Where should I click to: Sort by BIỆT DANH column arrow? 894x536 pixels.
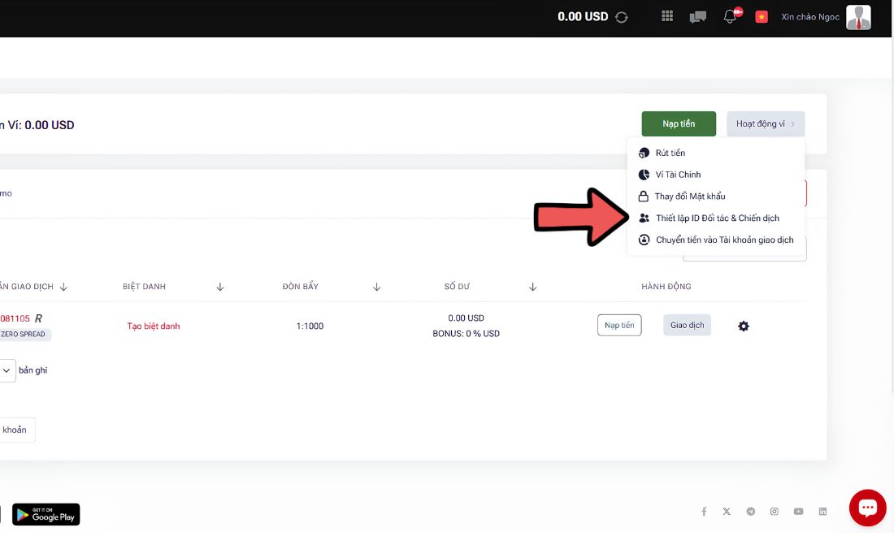(x=220, y=287)
